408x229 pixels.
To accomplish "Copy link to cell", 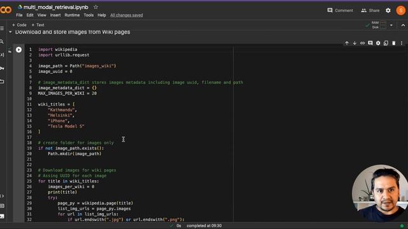I will pyautogui.click(x=363, y=43).
